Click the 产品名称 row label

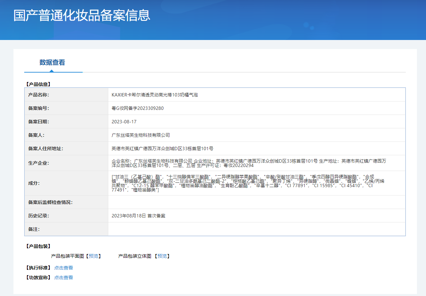click(x=39, y=95)
